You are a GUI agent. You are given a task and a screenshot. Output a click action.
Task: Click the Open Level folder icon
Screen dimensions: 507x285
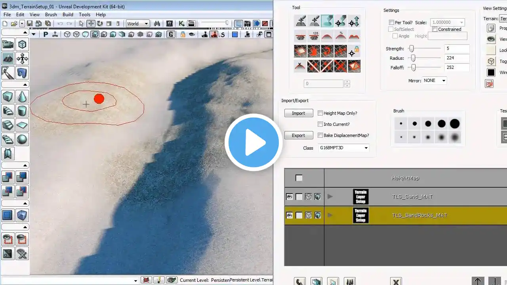[x=14, y=24]
